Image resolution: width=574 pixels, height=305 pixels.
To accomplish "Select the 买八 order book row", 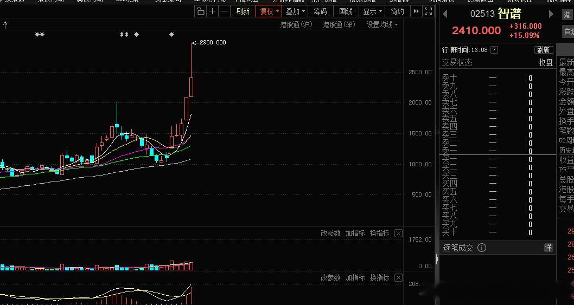I will [x=498, y=216].
